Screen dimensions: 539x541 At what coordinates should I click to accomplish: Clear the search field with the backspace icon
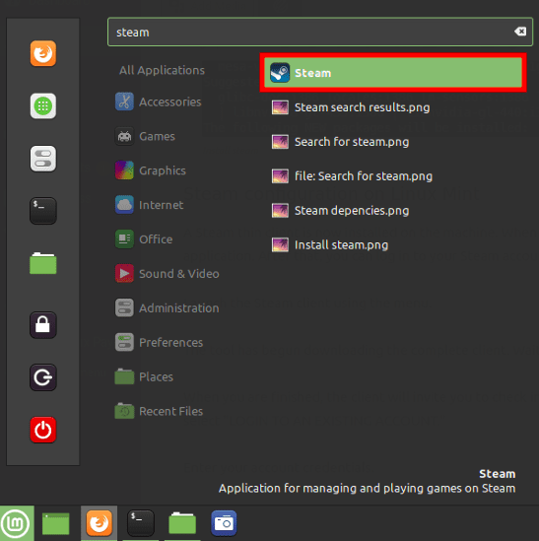pos(520,32)
